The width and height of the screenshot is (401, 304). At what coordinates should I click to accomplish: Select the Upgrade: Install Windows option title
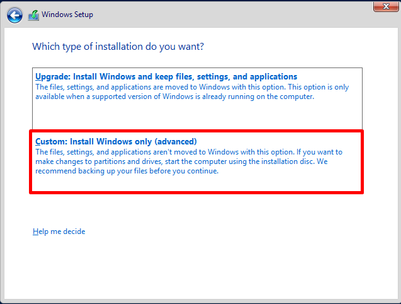click(x=166, y=76)
